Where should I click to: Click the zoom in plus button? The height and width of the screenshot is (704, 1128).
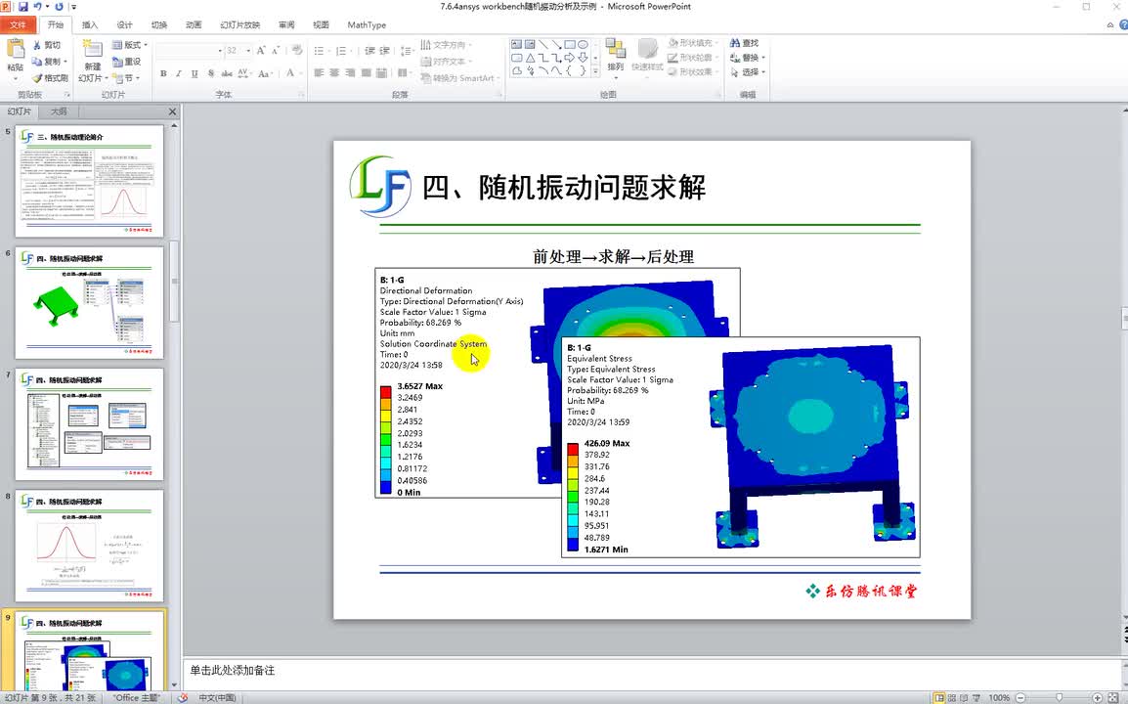pyautogui.click(x=1097, y=697)
